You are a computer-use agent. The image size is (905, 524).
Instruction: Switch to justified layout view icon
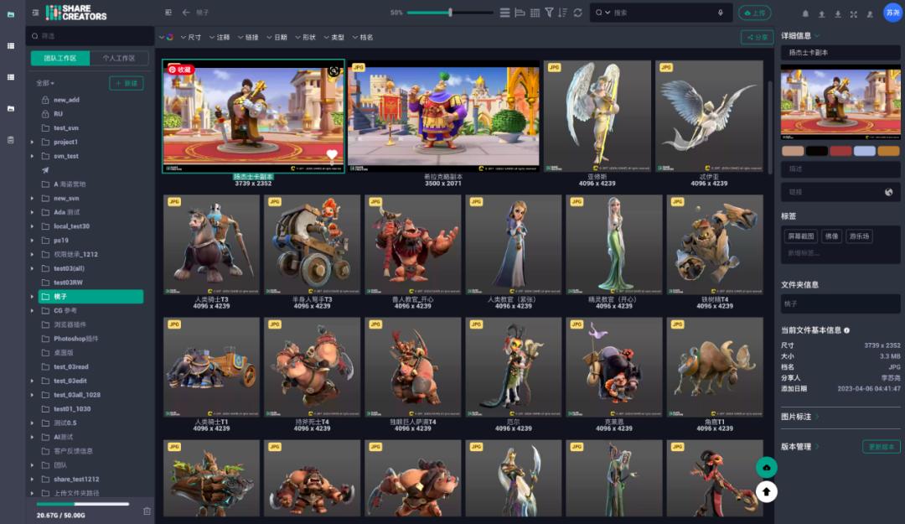(520, 13)
